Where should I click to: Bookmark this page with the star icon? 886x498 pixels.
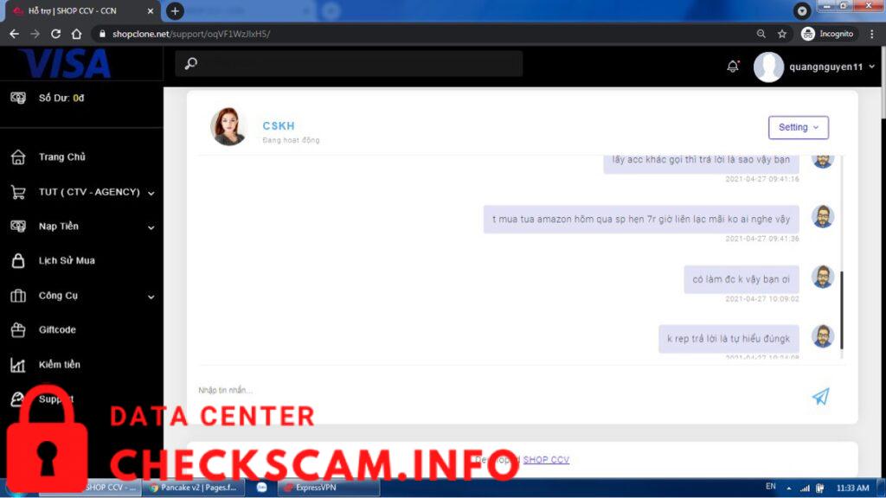pos(782,34)
